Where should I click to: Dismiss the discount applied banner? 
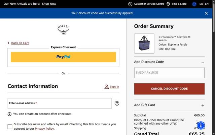[x=206, y=13]
